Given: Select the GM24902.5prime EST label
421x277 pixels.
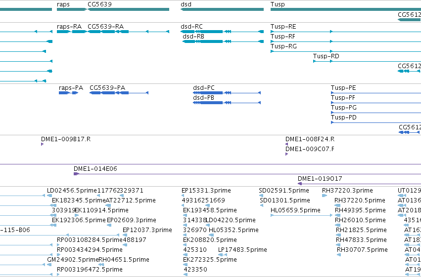Looking at the screenshot, I should [x=73, y=260].
